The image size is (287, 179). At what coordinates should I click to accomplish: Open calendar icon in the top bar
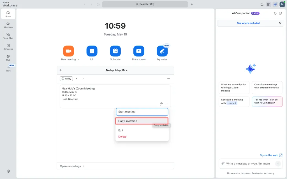coord(269,4)
